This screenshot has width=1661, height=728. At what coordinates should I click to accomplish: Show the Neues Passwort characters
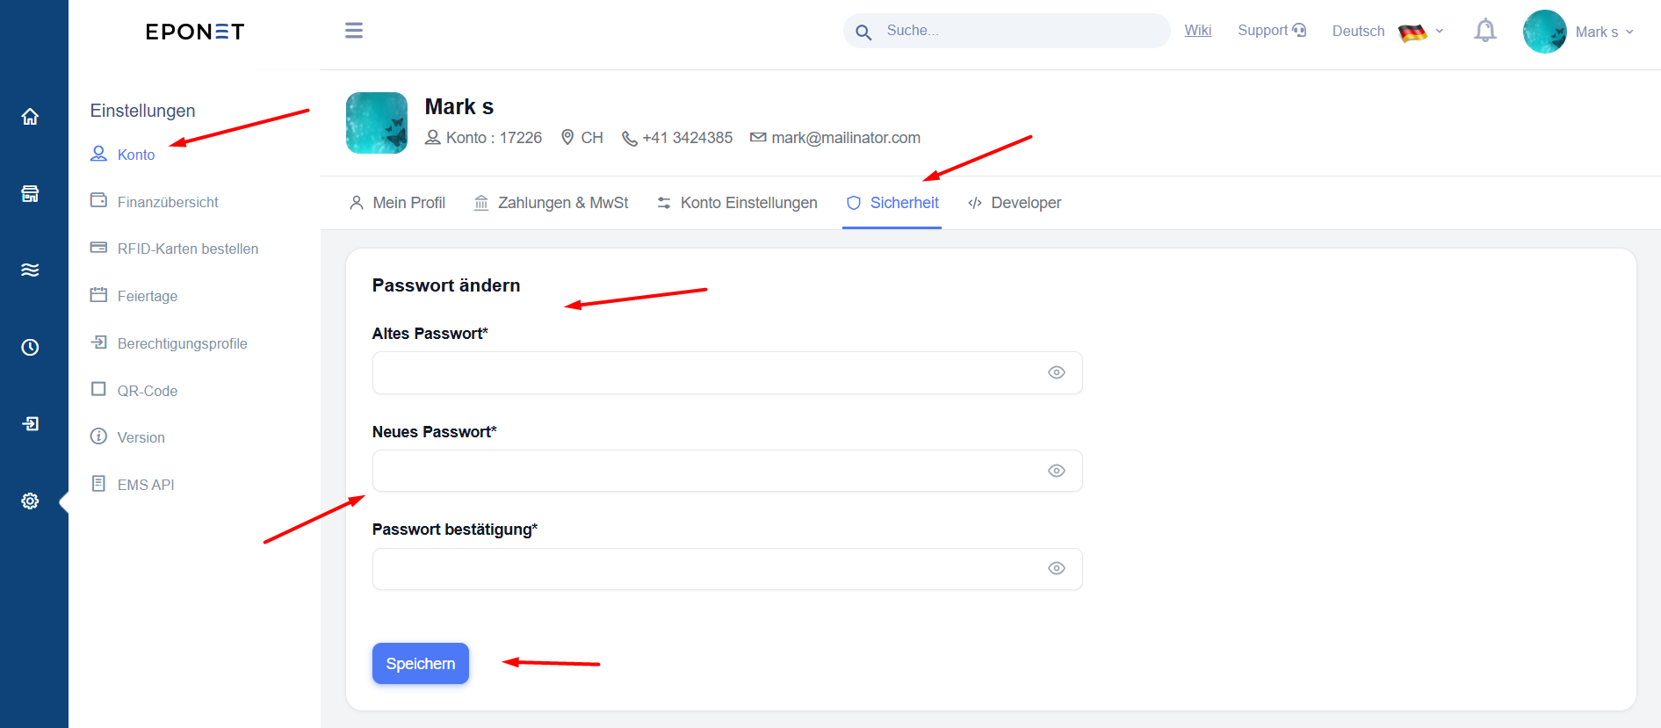point(1057,471)
